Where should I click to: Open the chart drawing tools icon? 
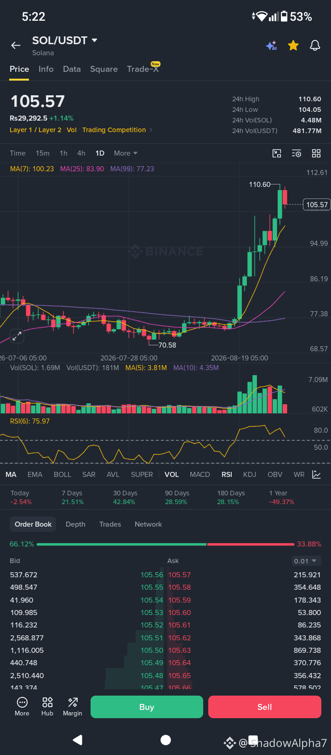pyautogui.click(x=277, y=153)
